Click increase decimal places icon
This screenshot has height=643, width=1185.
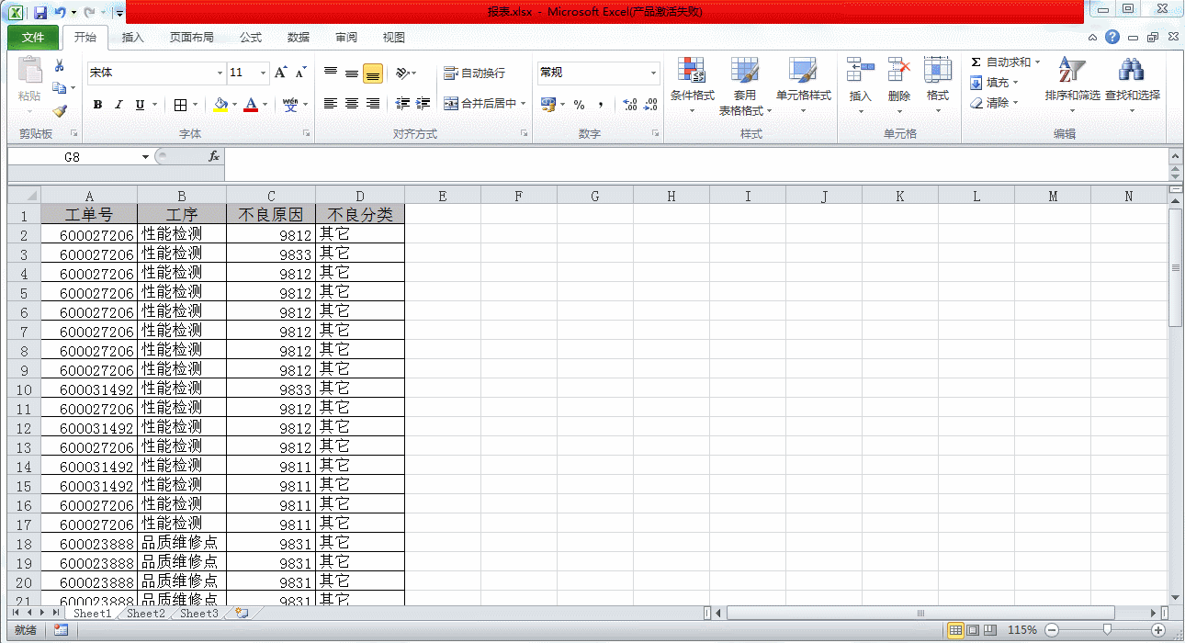coord(630,105)
